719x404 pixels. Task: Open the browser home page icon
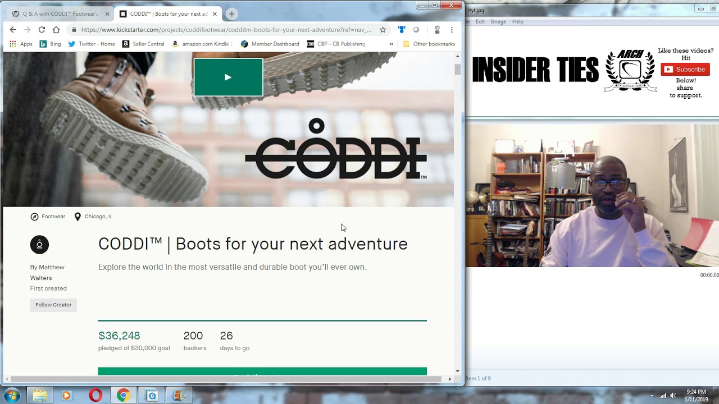(56, 30)
